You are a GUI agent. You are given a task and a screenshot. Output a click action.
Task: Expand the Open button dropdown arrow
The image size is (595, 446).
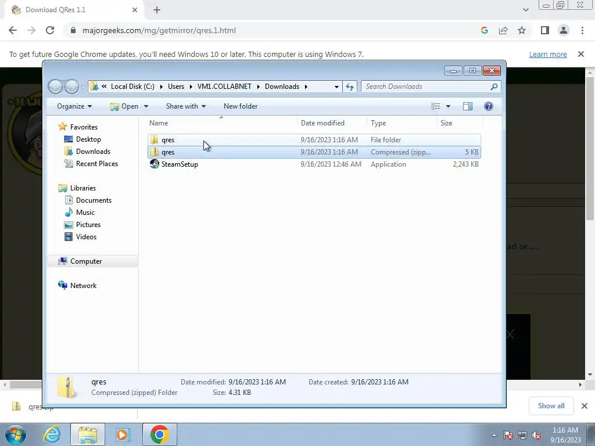click(x=146, y=106)
